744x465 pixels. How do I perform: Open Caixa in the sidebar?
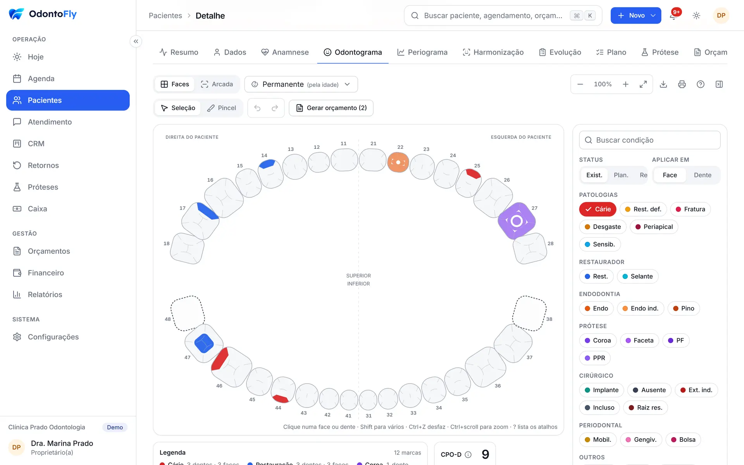pos(68,209)
